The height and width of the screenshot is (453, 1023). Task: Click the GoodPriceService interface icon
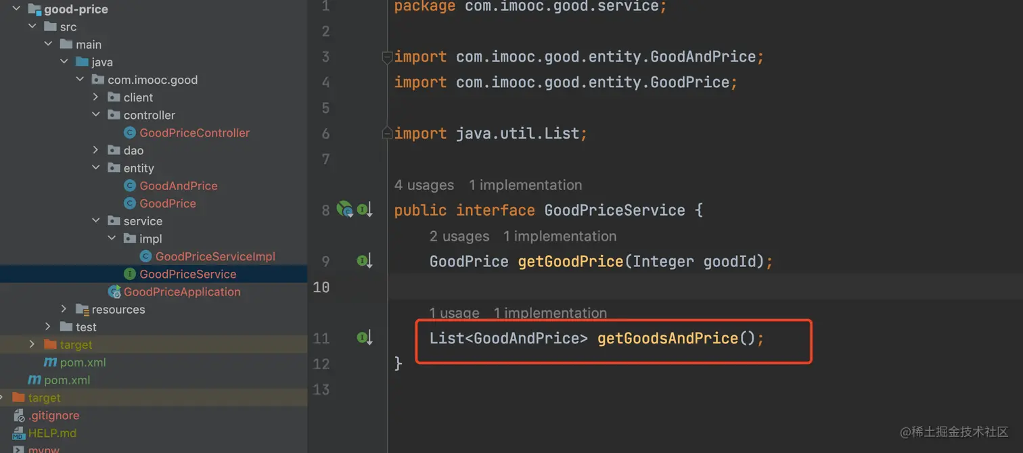(130, 274)
